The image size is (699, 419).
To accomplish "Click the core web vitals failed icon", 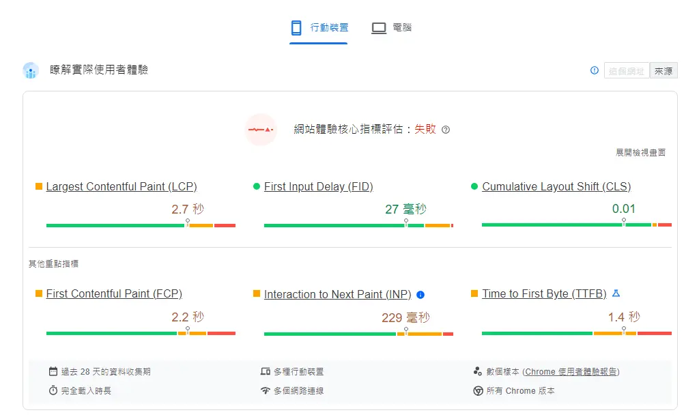I will 261,130.
